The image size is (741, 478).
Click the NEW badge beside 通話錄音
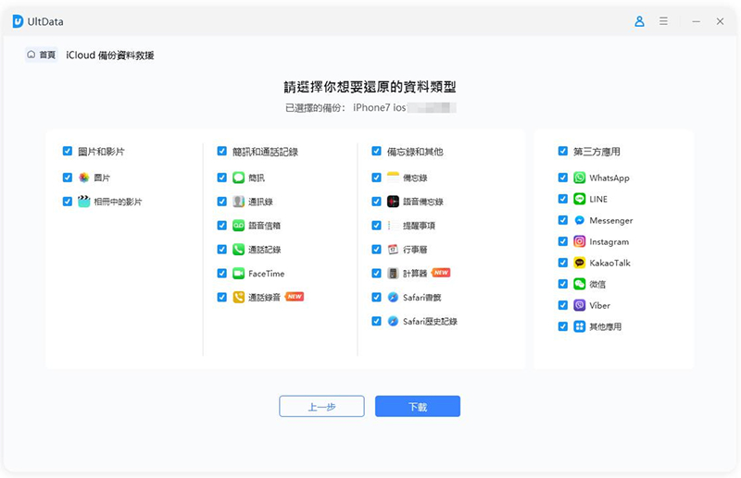click(x=295, y=297)
